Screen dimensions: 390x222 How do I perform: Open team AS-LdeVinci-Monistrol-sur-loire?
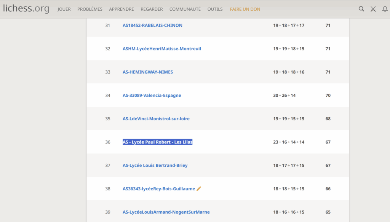click(x=156, y=119)
